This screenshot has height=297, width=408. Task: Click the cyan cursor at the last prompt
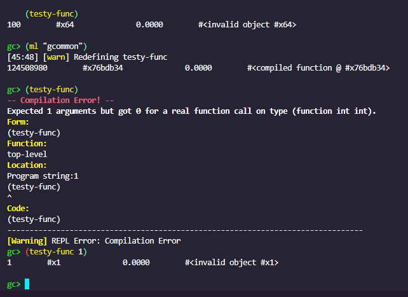pos(27,284)
